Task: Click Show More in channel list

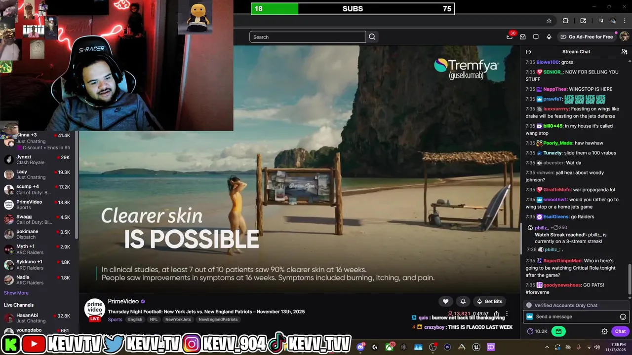Action: coord(16,293)
